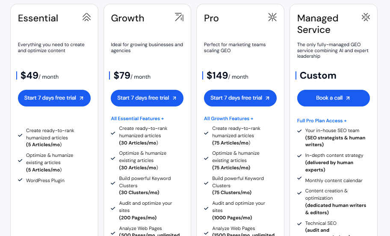Open the All Essential Features + link
The image size is (390, 236).
(137, 118)
